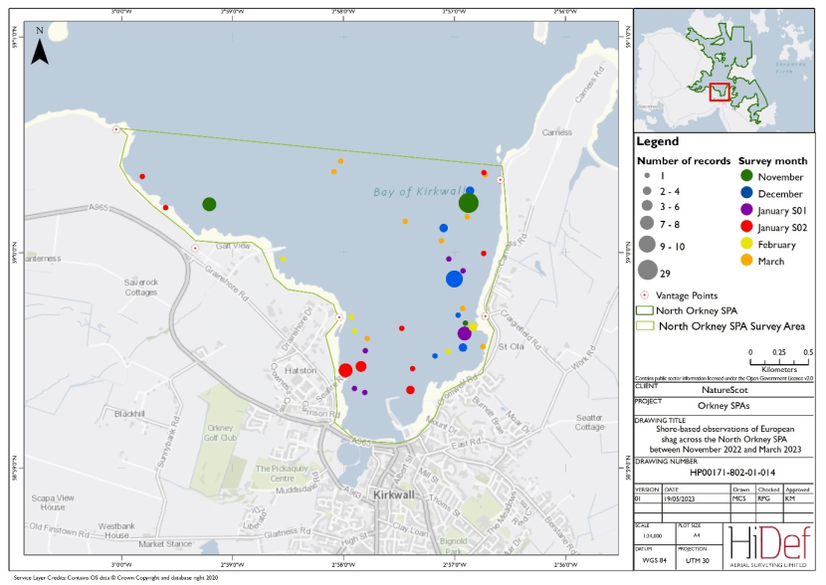Click the north arrow symbol on the map
This screenshot has width=826, height=585.
(40, 52)
